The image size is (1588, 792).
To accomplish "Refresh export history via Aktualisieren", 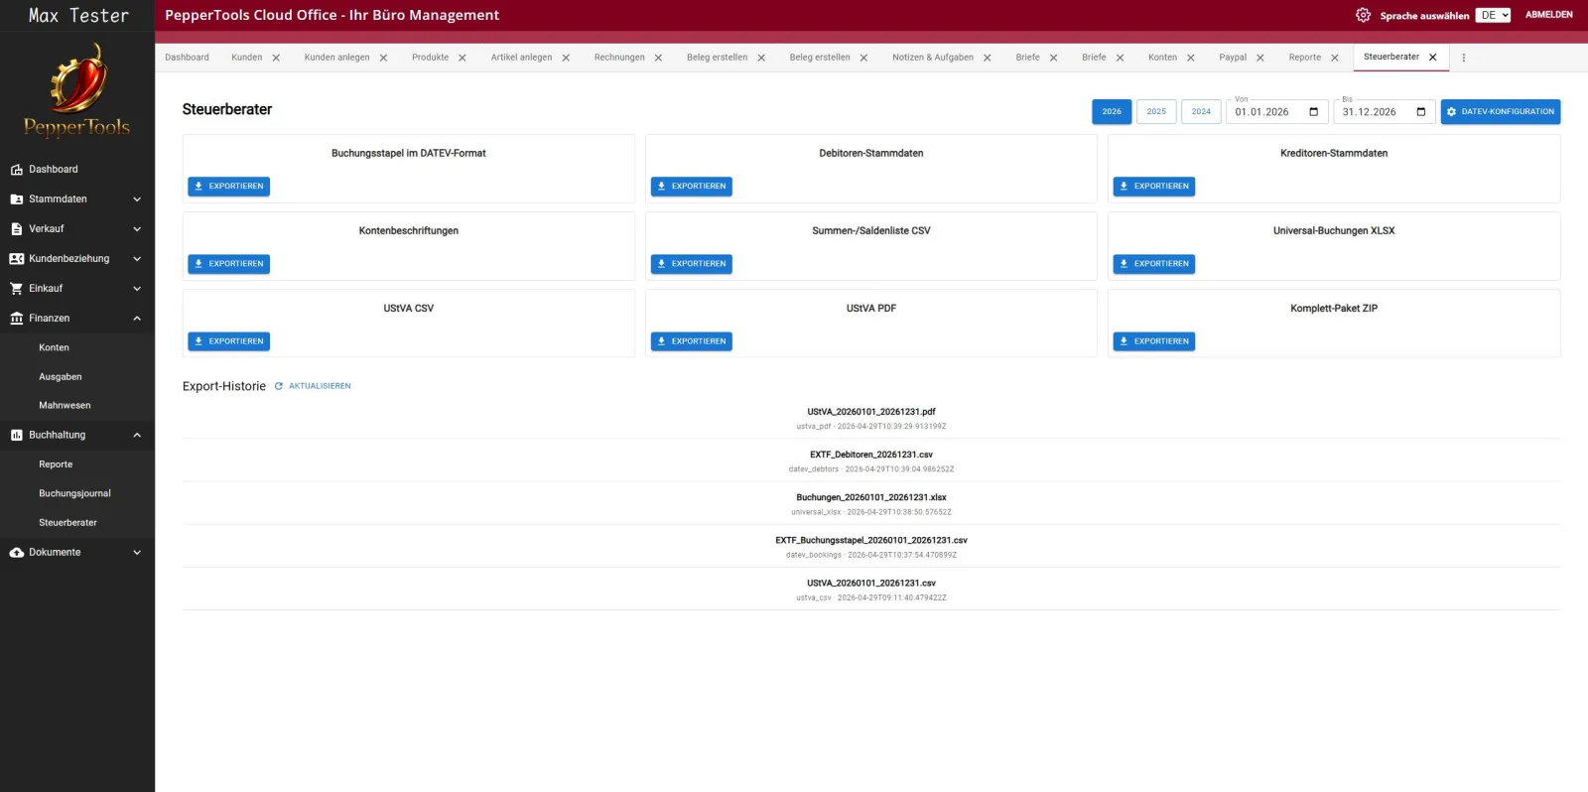I will coord(313,386).
